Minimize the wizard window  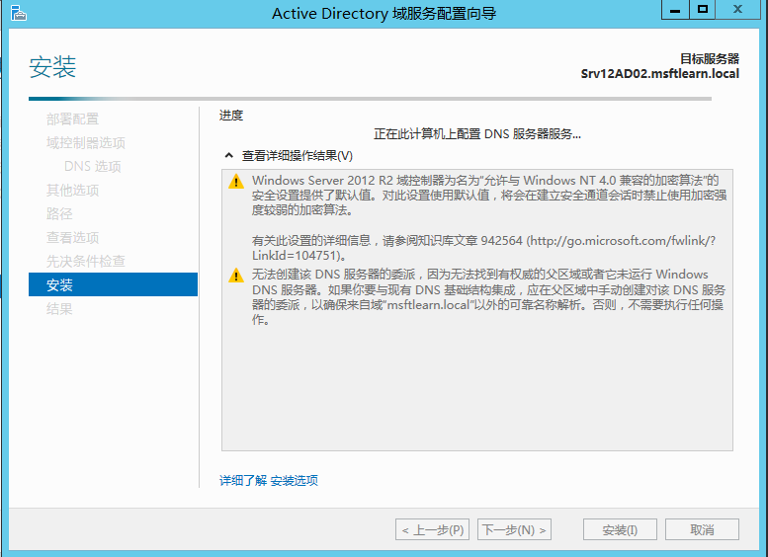tap(675, 9)
